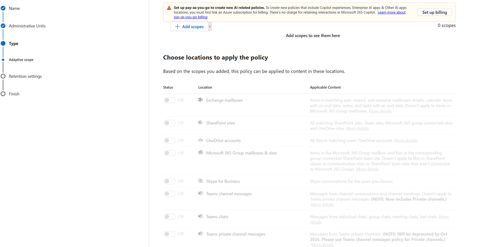The height and width of the screenshot is (247, 491).
Task: Select the Administrative Units step
Action: click(27, 26)
